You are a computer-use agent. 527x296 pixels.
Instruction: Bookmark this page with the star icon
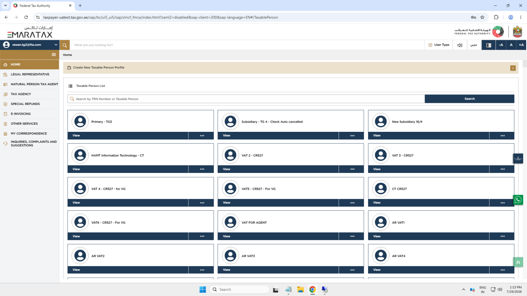point(482,17)
